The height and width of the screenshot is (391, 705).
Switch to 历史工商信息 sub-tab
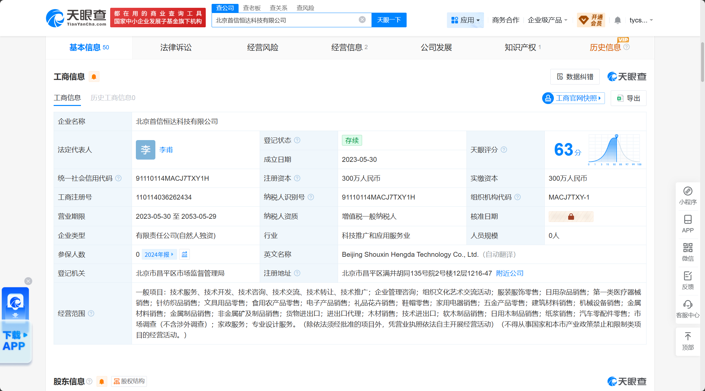point(113,98)
